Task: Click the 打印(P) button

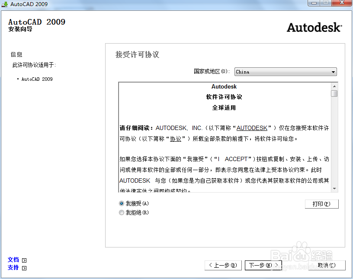Action: (x=321, y=204)
